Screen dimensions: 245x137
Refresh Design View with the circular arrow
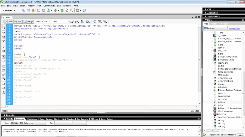tap(94, 22)
